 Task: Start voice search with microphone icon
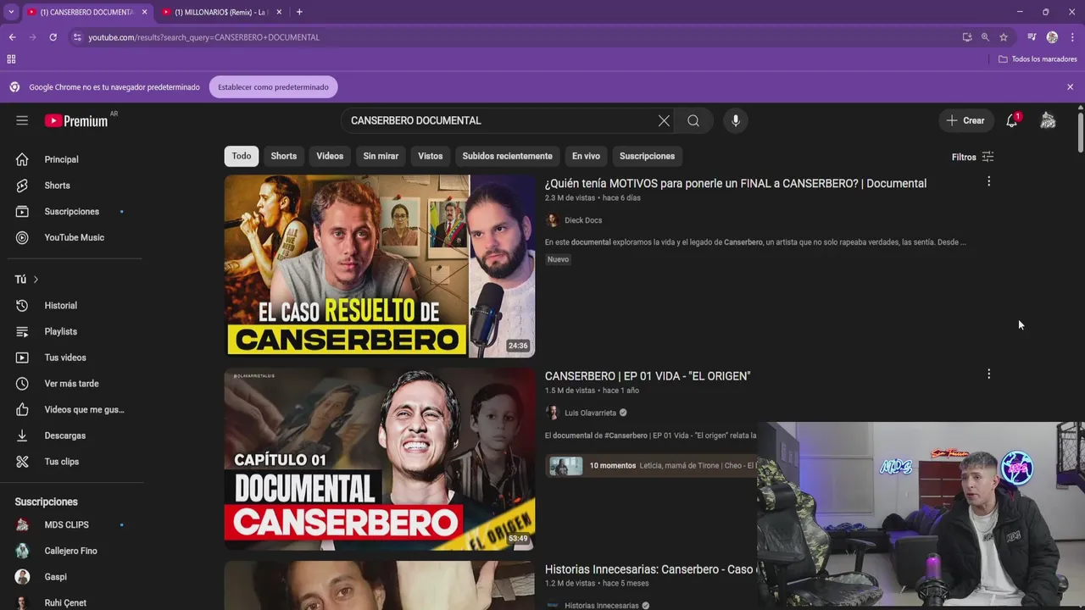[736, 120]
